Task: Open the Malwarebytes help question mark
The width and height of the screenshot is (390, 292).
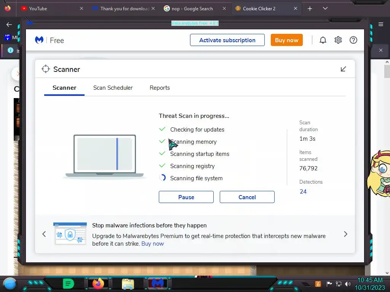Action: point(353,40)
